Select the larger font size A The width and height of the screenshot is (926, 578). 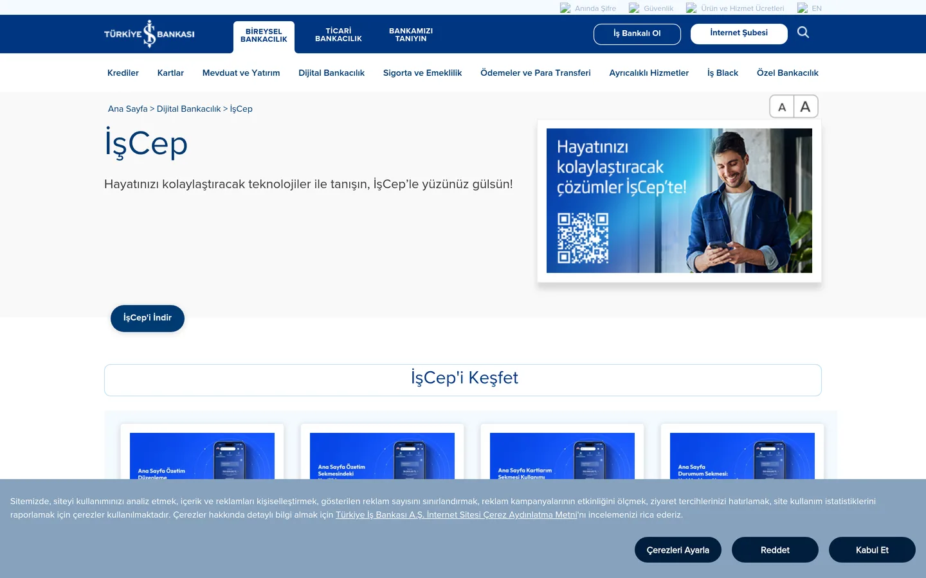(806, 107)
